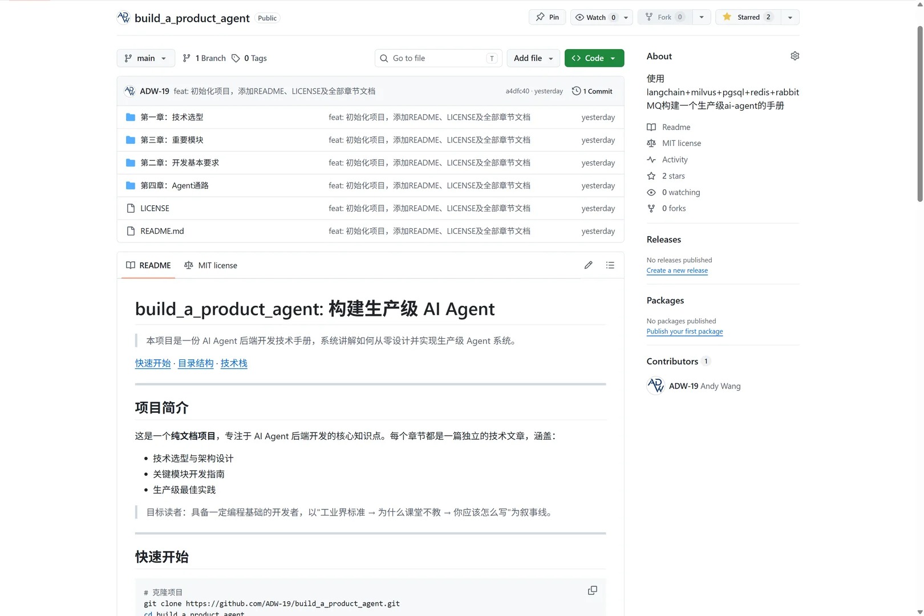Open commit message in the LICENSE row

point(429,208)
